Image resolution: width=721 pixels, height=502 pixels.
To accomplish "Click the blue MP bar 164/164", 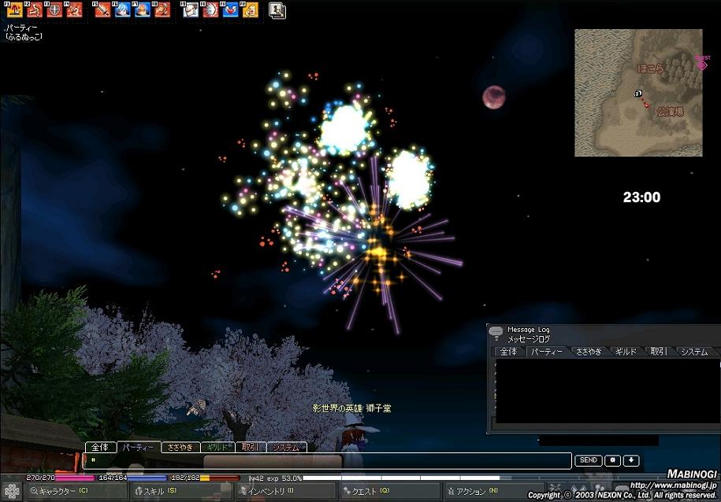I will 133,478.
